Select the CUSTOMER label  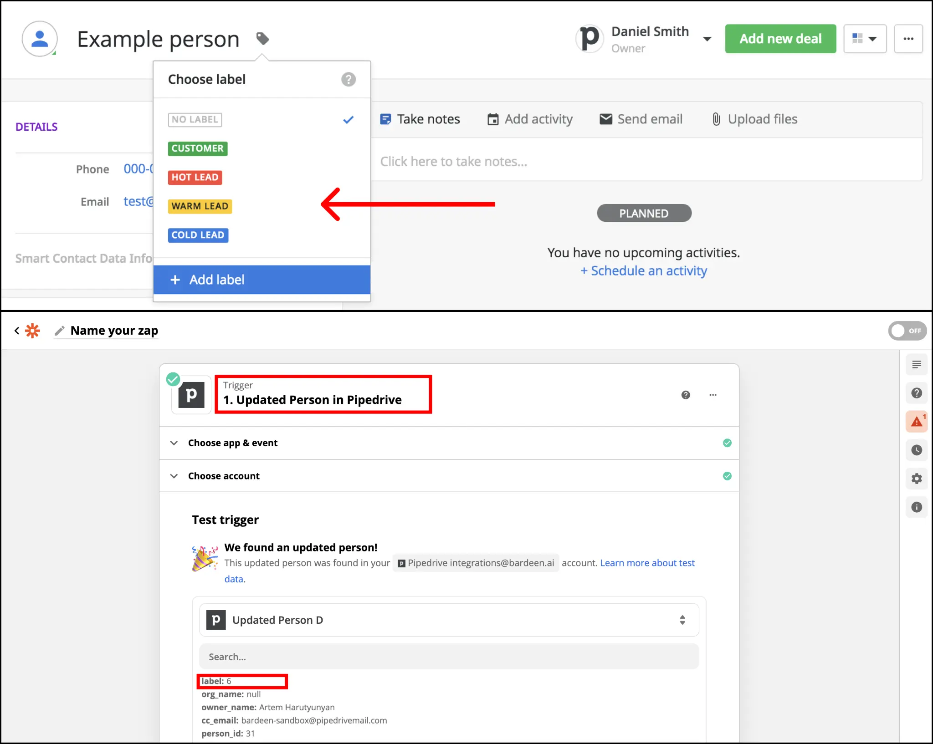pos(197,148)
